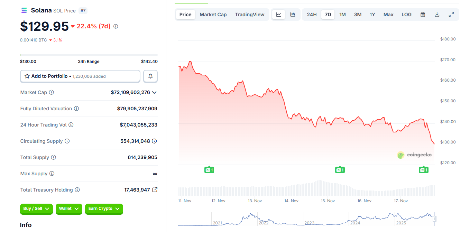
Task: Click the Solana logo icon
Action: tap(24, 10)
